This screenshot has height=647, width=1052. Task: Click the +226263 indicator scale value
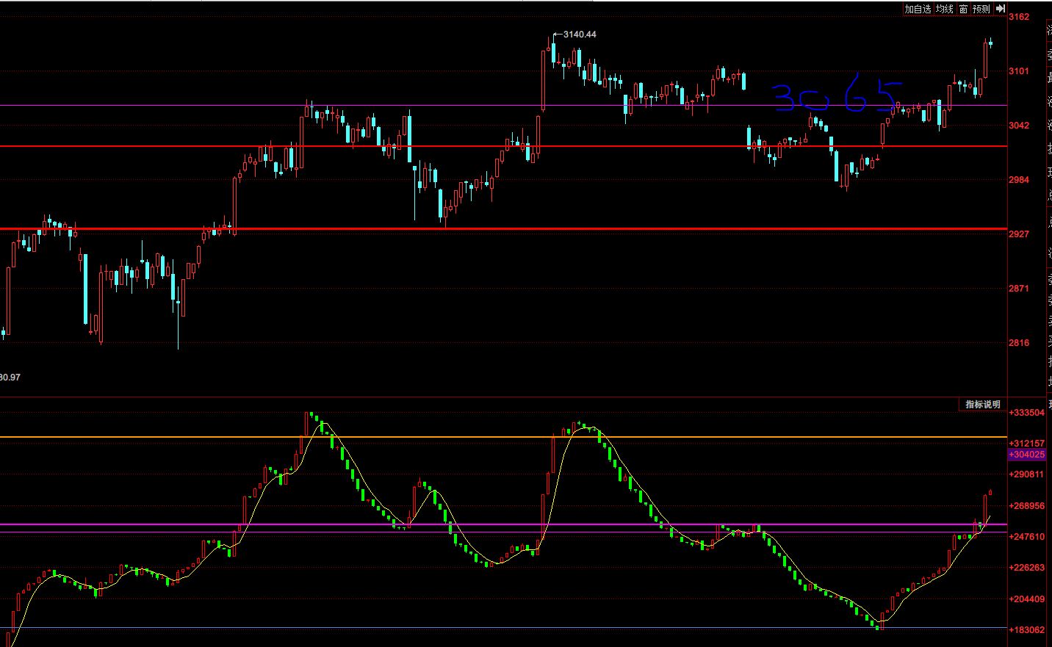(1027, 568)
